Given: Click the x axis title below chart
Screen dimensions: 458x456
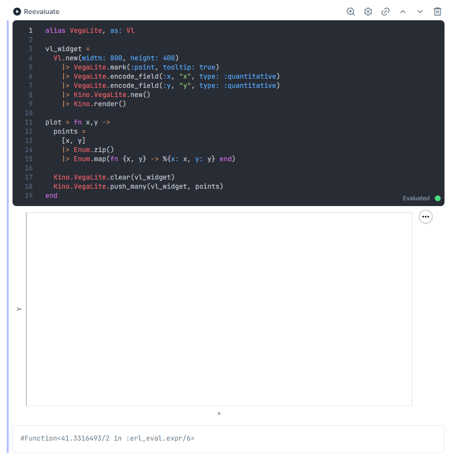Looking at the screenshot, I should click(219, 414).
